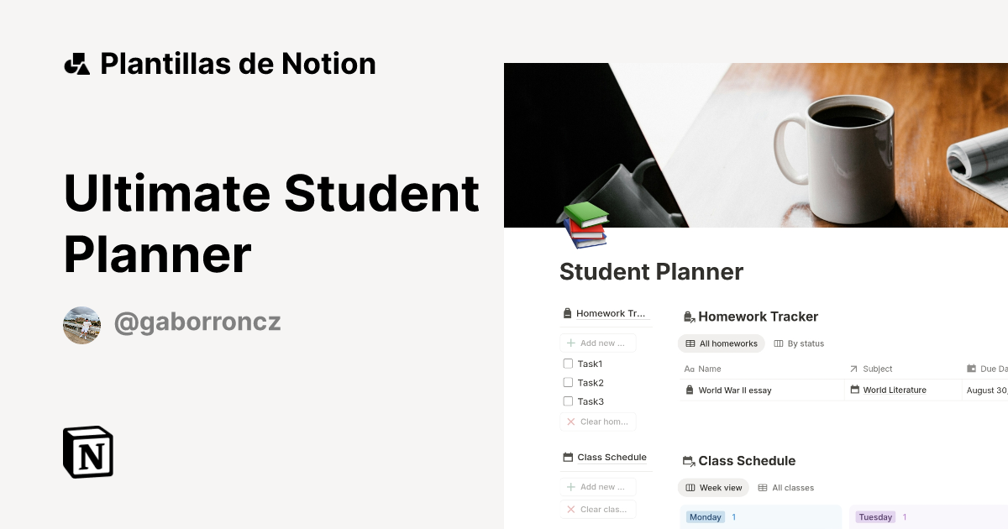Check the Task1 checkbox
This screenshot has height=529, width=1008.
click(568, 364)
